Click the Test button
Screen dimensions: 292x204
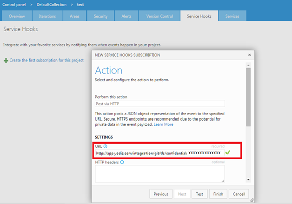[199, 194]
